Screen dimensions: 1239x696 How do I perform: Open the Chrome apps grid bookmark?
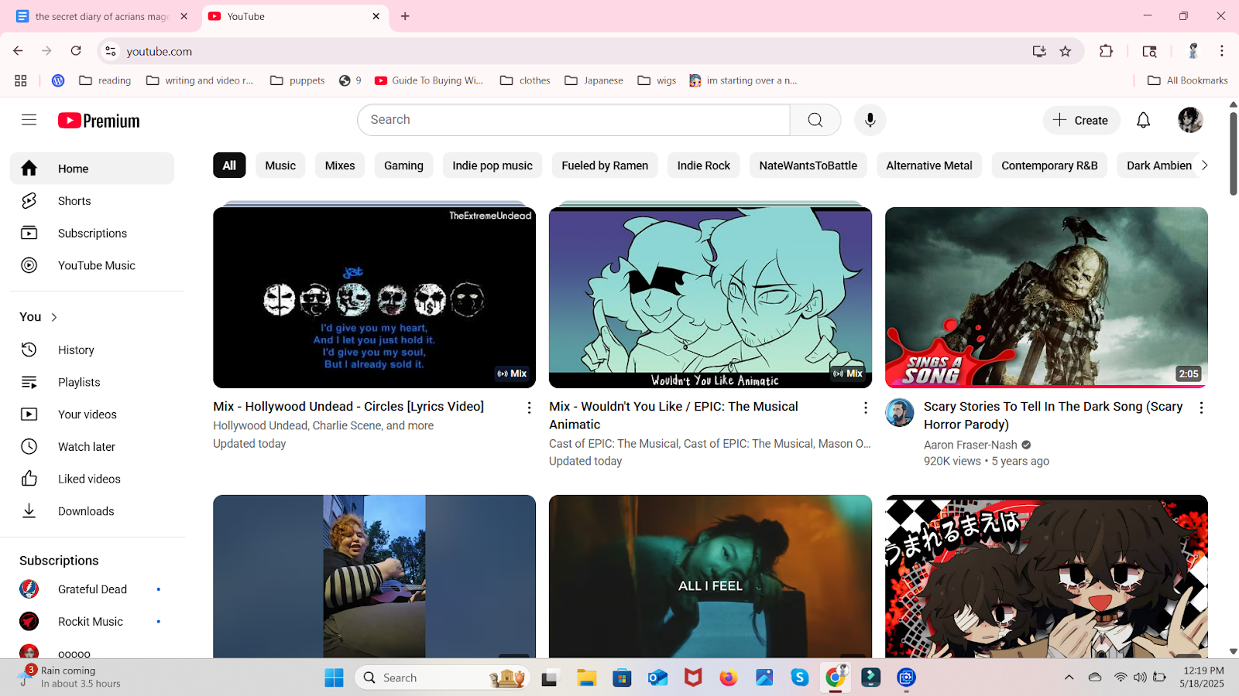coord(21,80)
